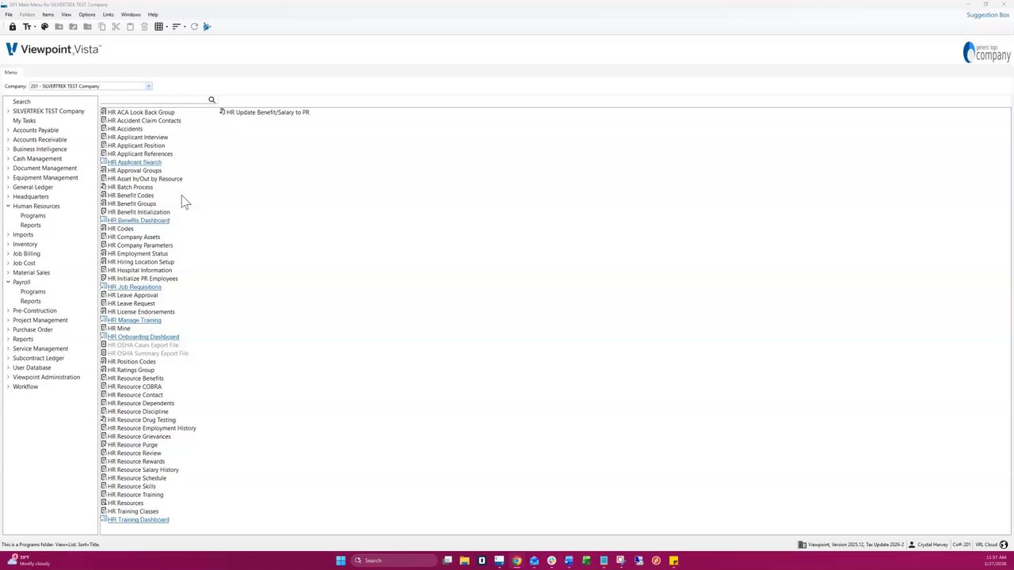1014x570 pixels.
Task: Click the Windows Start button
Action: click(x=341, y=560)
